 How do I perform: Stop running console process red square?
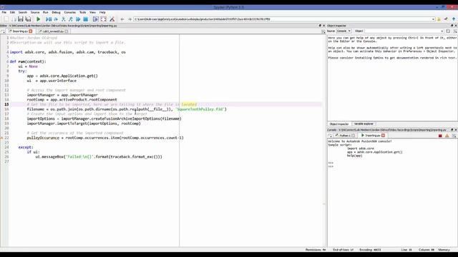(x=440, y=136)
